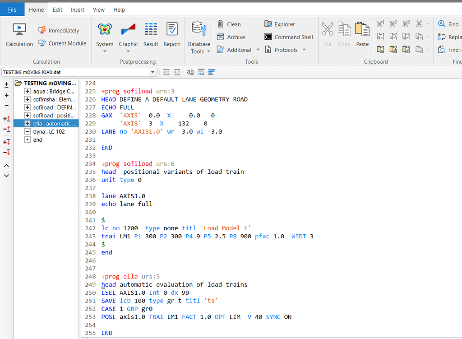
Task: Open the database Explorer
Action: (x=280, y=24)
